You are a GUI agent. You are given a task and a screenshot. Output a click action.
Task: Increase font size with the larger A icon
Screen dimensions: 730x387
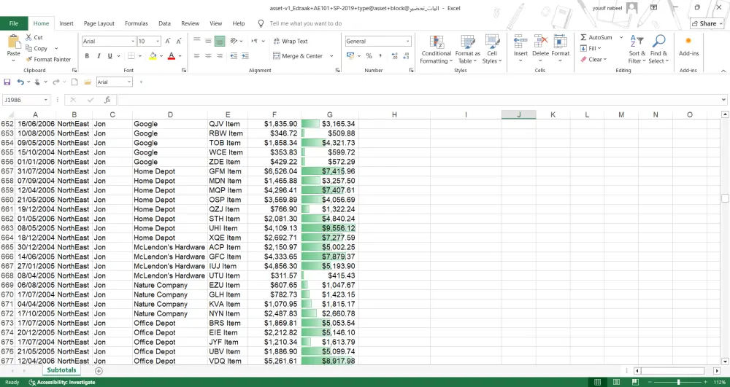coord(168,42)
